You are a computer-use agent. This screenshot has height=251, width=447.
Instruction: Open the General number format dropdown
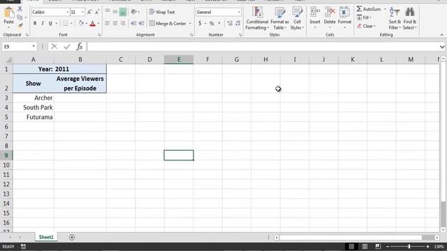[x=239, y=12]
